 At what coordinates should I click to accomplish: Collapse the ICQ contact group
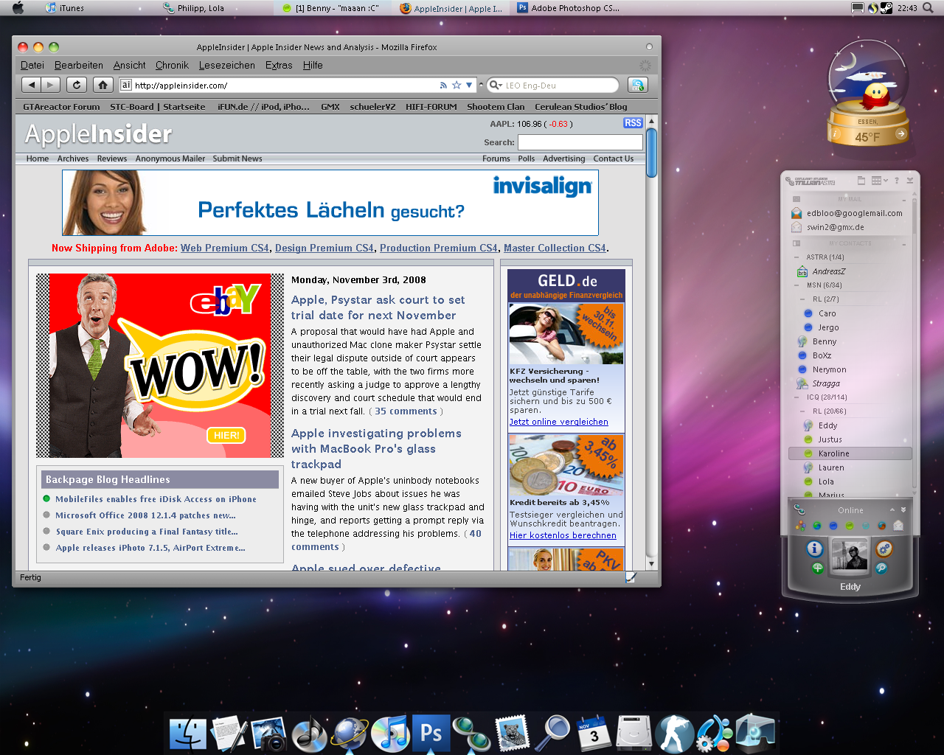coord(796,397)
